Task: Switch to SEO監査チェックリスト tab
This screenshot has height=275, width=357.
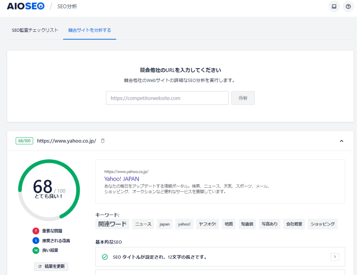Action: (x=35, y=30)
